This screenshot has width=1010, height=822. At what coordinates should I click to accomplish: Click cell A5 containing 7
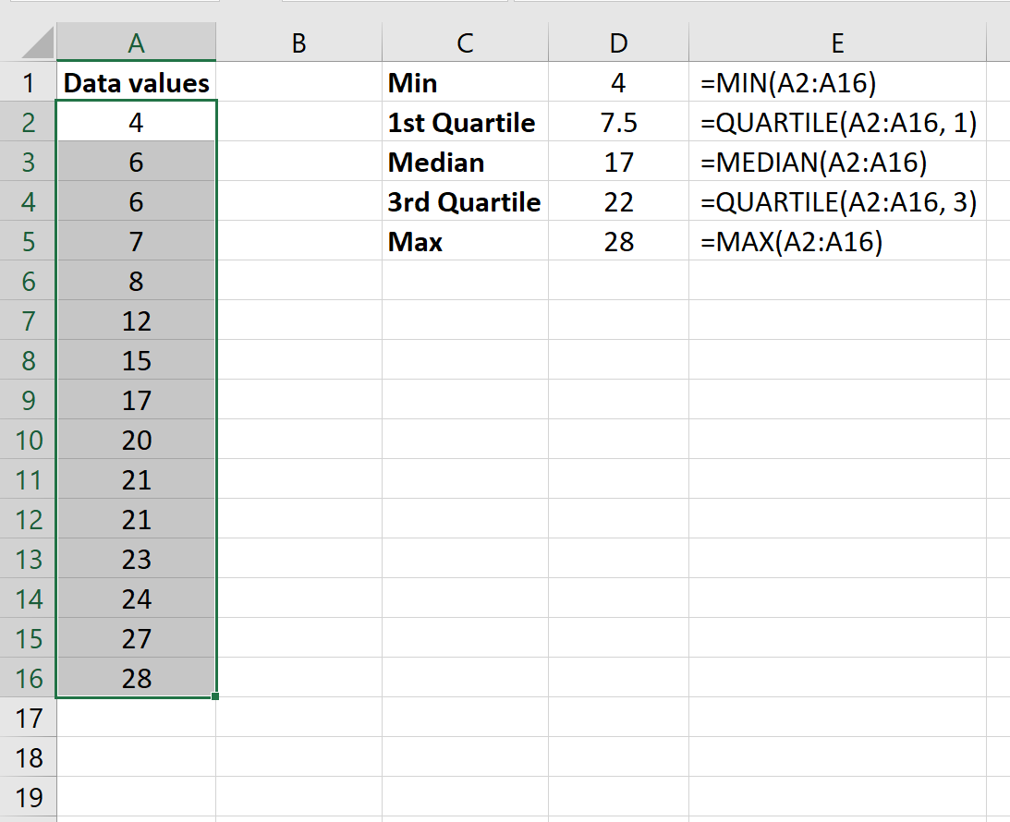136,241
